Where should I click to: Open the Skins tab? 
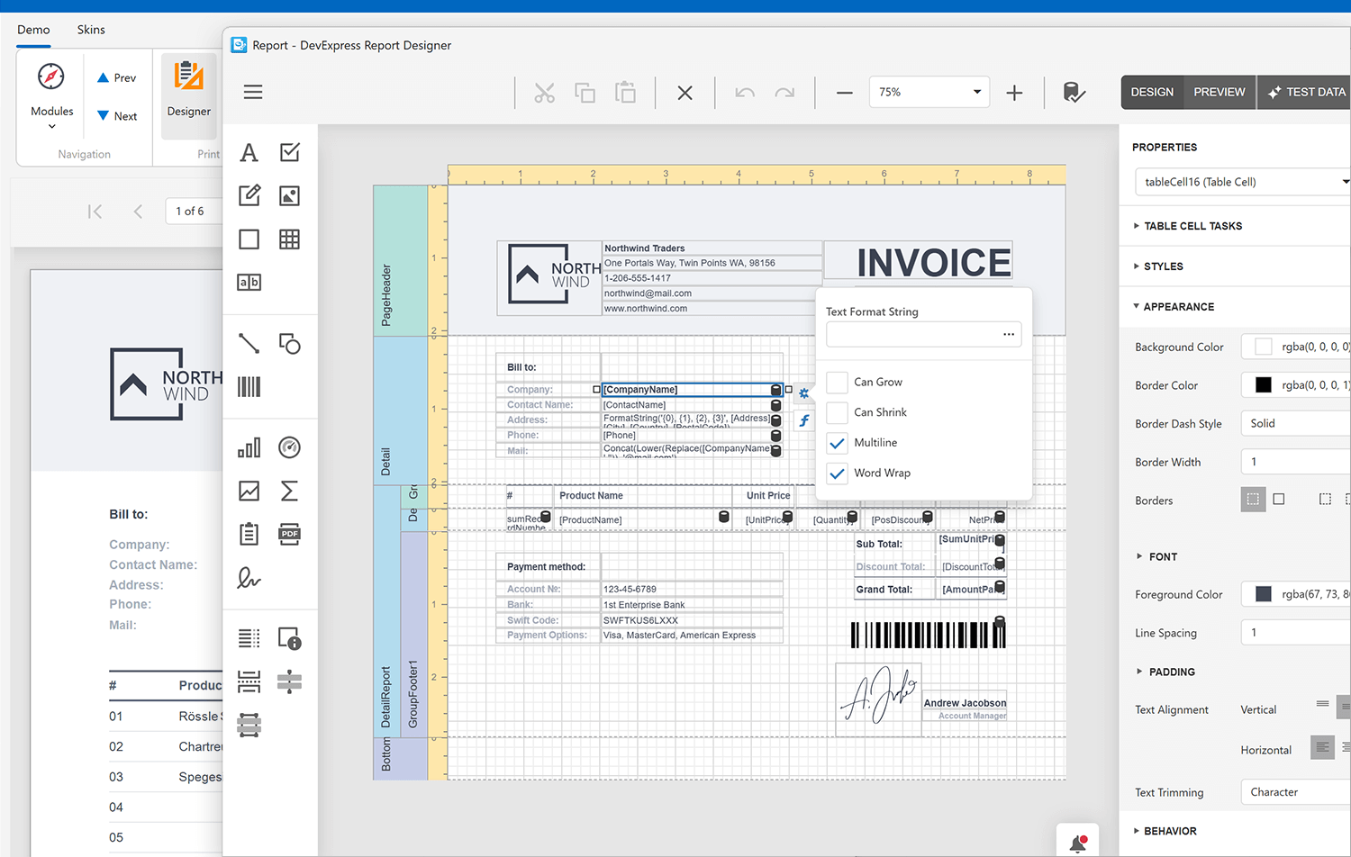coord(91,30)
